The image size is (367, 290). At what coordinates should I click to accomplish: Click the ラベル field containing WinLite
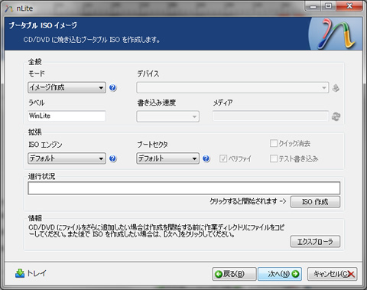click(67, 116)
